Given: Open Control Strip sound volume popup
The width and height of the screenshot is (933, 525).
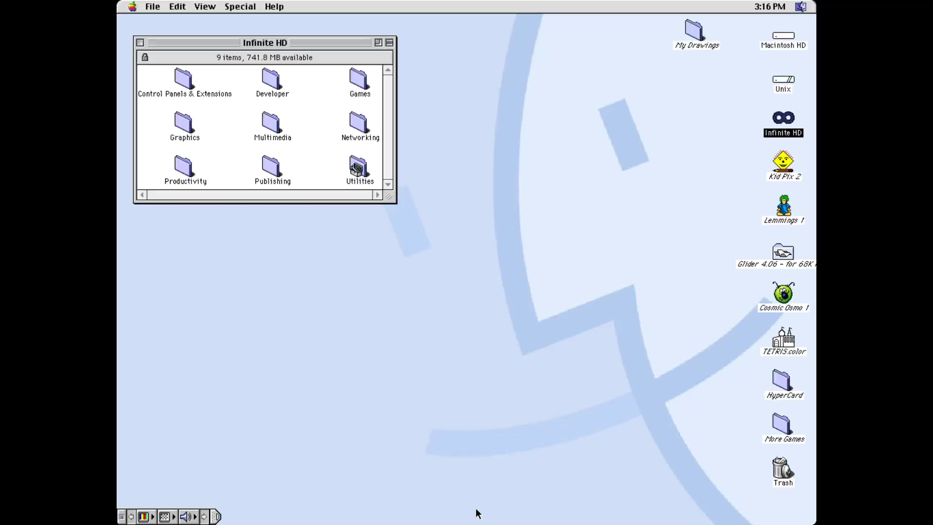Looking at the screenshot, I should point(189,516).
